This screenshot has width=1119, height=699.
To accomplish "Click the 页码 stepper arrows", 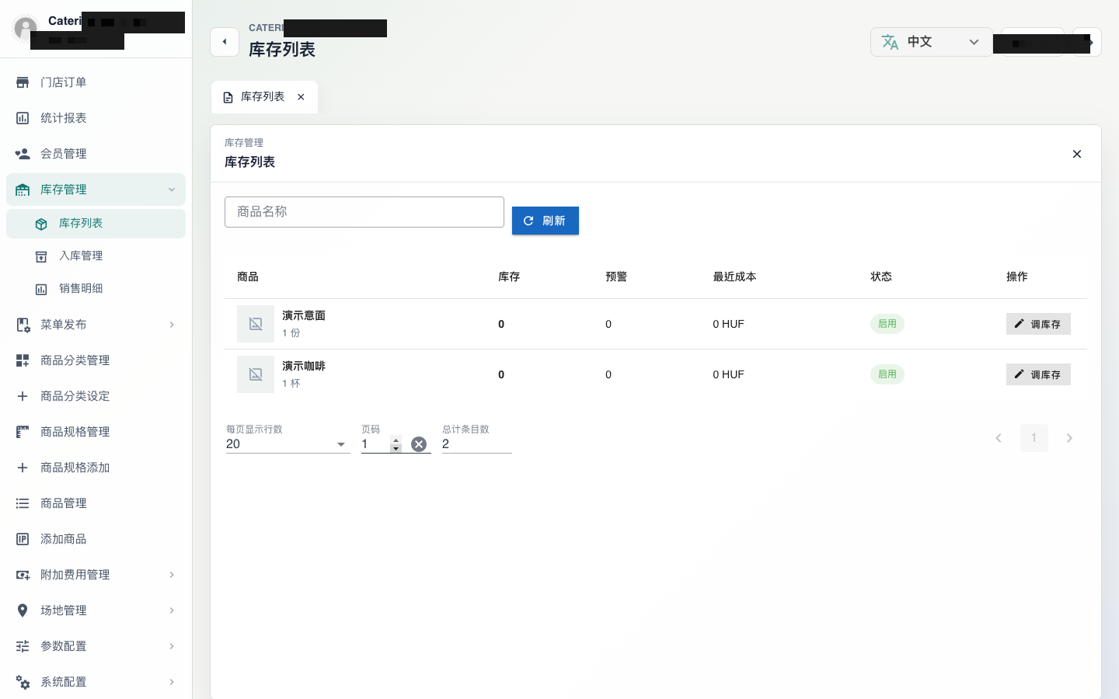I will coord(396,444).
